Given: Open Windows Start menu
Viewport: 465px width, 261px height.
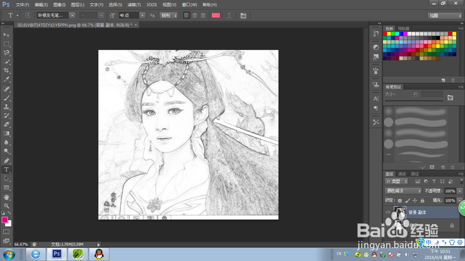Looking at the screenshot, I should (9, 254).
